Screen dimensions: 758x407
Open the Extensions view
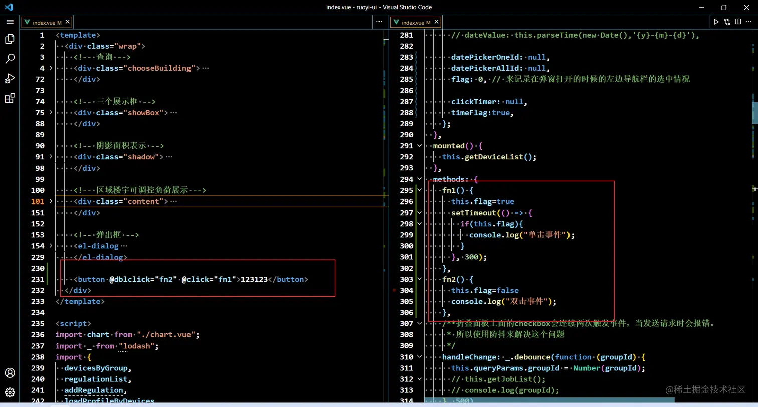(10, 98)
